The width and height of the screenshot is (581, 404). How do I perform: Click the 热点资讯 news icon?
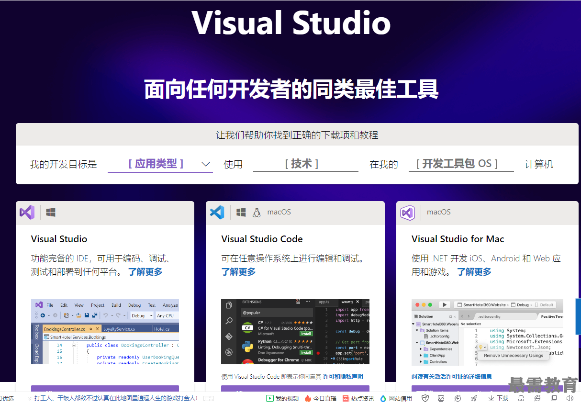tap(346, 398)
